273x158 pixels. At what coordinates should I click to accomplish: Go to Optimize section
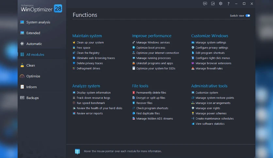(33, 76)
